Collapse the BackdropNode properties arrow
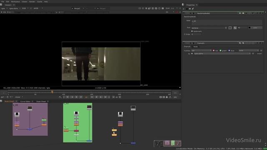The image size is (267, 150). [x=184, y=13]
